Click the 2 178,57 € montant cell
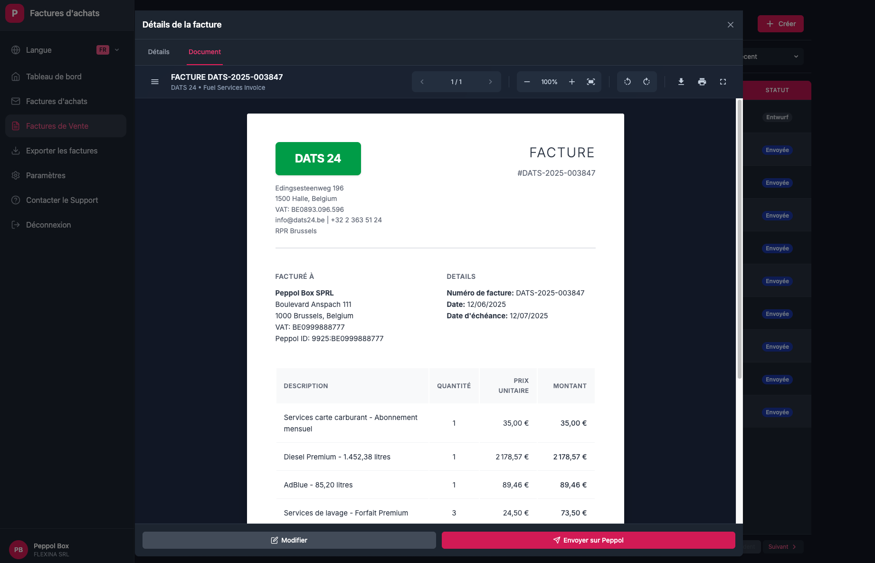 (570, 457)
